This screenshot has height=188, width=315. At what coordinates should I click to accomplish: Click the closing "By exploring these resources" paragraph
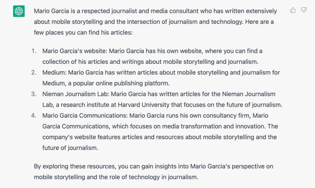(x=154, y=171)
